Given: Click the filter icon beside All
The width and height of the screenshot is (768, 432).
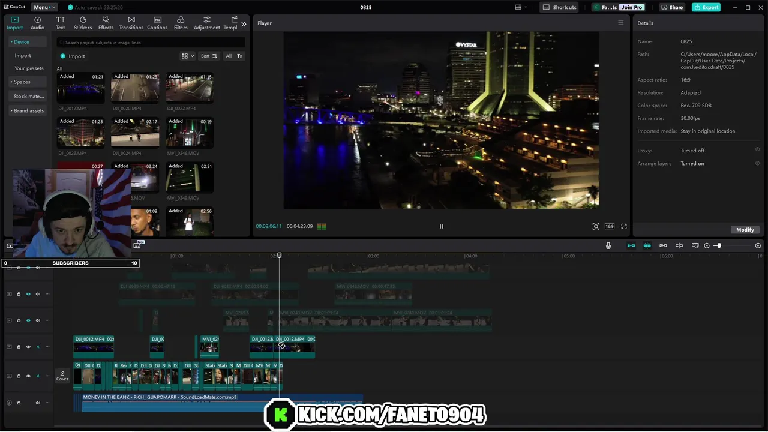Looking at the screenshot, I should point(239,56).
